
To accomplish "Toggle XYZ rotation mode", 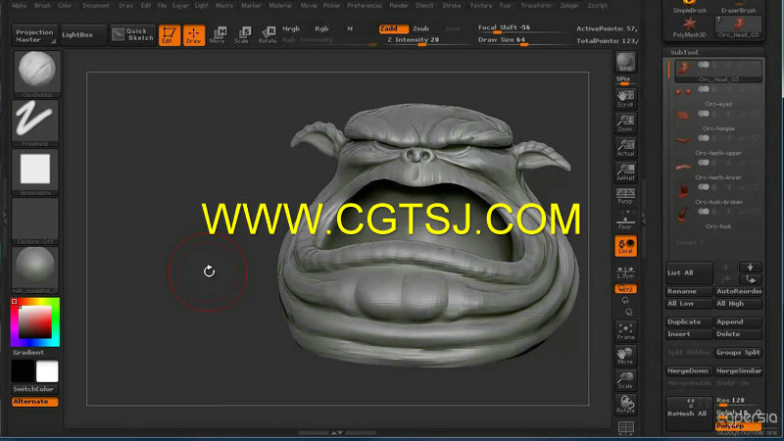I will click(x=625, y=289).
